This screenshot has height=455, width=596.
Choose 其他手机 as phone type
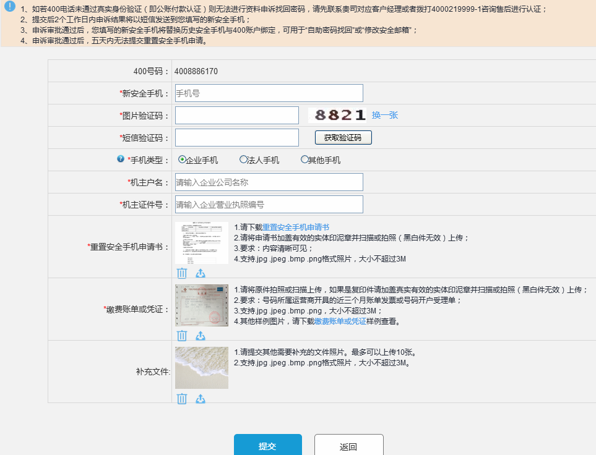point(304,159)
